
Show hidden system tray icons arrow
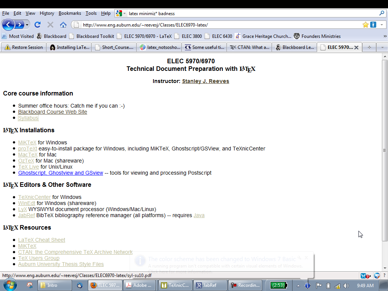299,286
